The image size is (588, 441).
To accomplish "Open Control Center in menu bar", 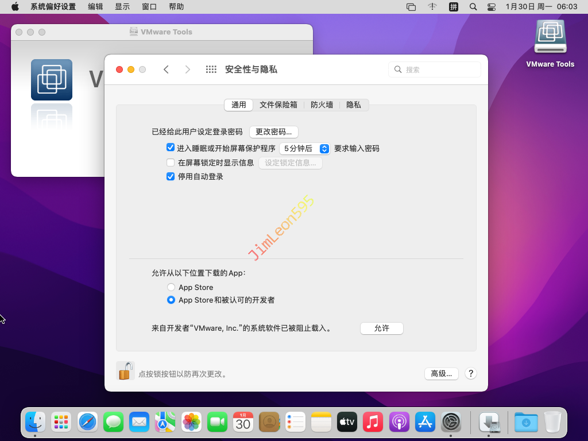I will click(x=491, y=7).
